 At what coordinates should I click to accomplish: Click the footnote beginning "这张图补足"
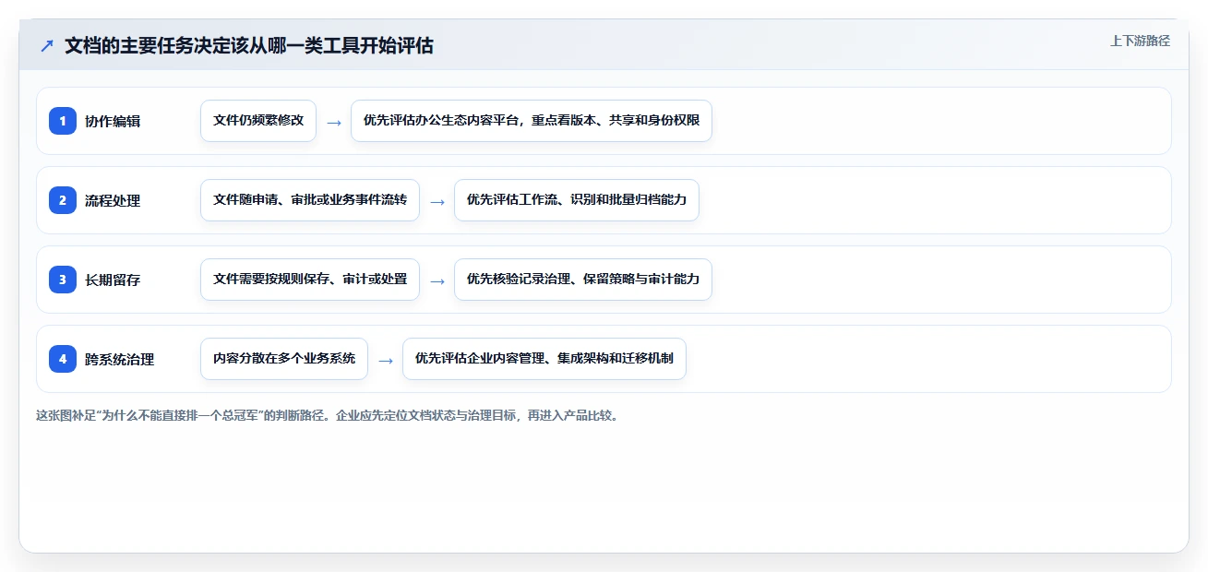coord(328,415)
